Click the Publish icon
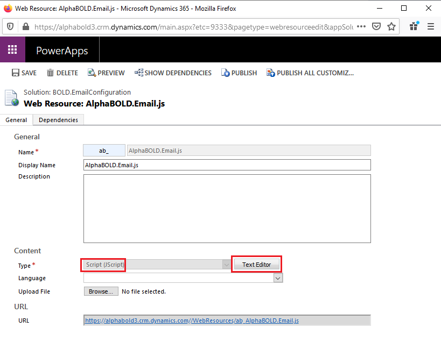 pos(225,73)
